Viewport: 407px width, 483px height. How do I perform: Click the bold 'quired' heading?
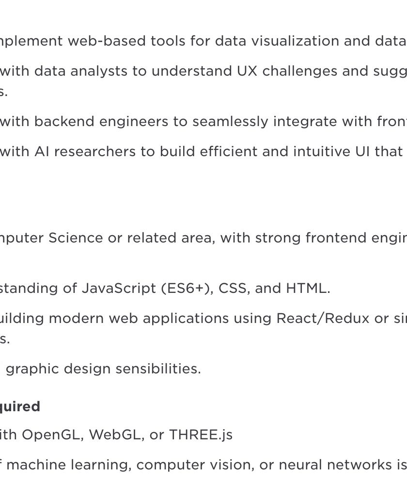(20, 406)
